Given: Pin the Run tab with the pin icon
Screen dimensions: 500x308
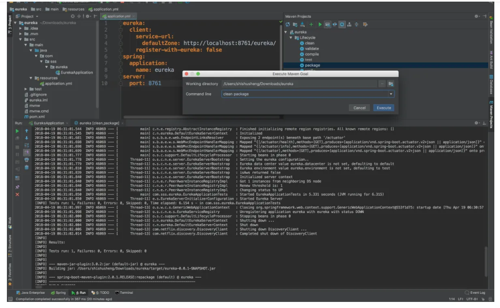Looking at the screenshot, I should click(17, 187).
